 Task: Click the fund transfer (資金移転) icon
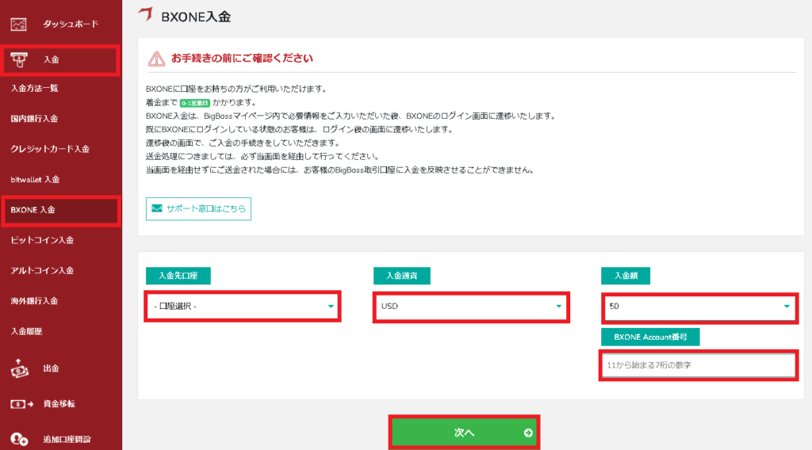tap(21, 404)
